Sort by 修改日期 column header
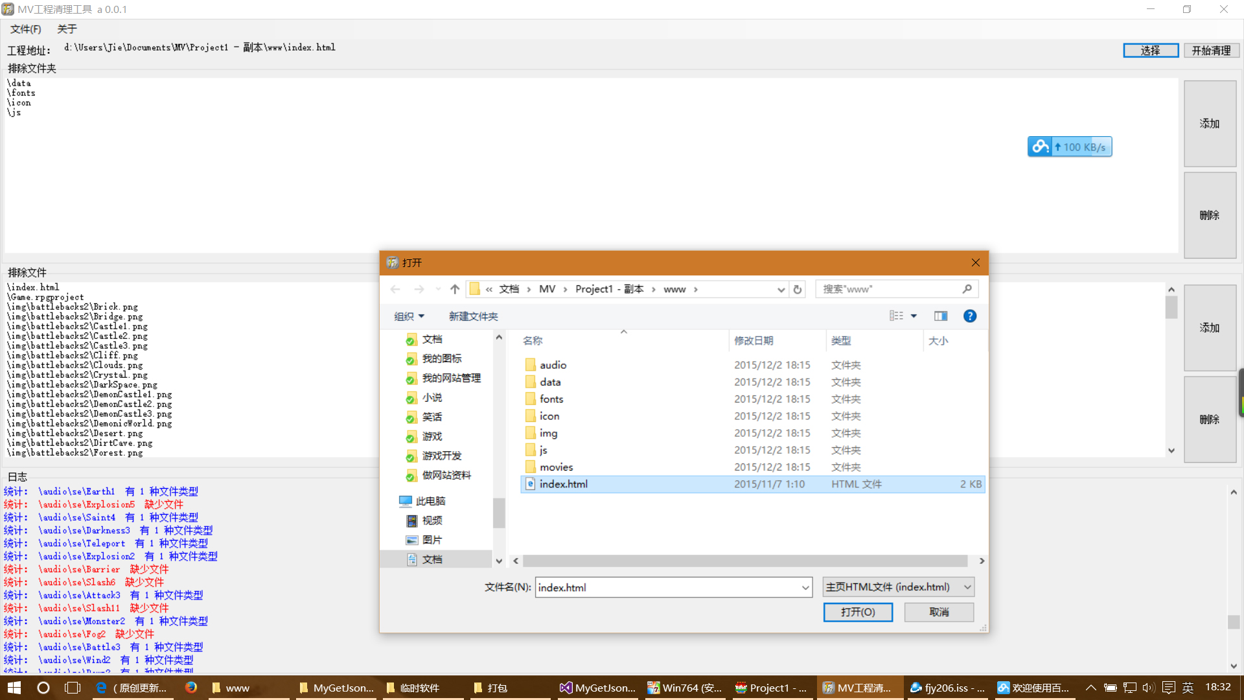This screenshot has height=700, width=1244. 754,340
